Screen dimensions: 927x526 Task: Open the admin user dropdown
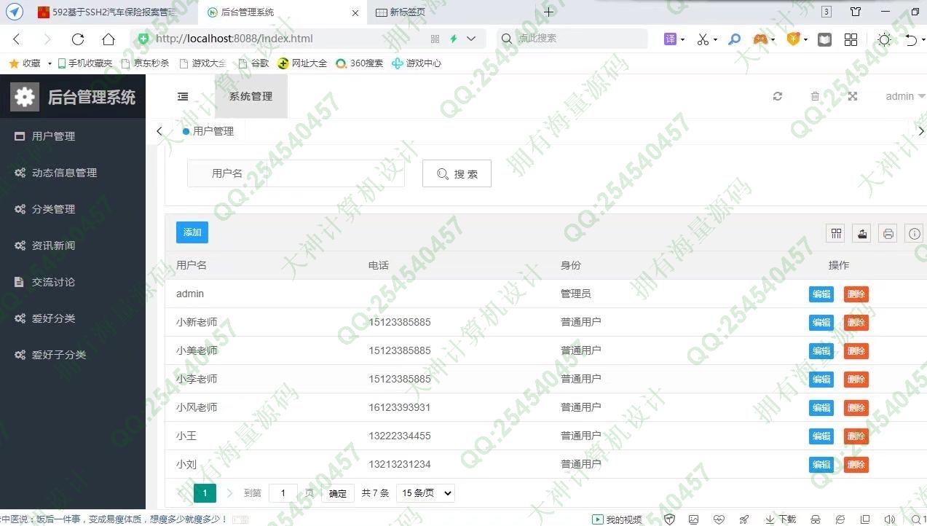[x=905, y=96]
